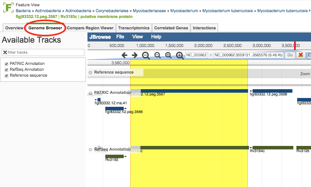311x187 pixels.
Task: Select the fig|83332.12.peg.3567 gene bar
Action: click(x=189, y=91)
